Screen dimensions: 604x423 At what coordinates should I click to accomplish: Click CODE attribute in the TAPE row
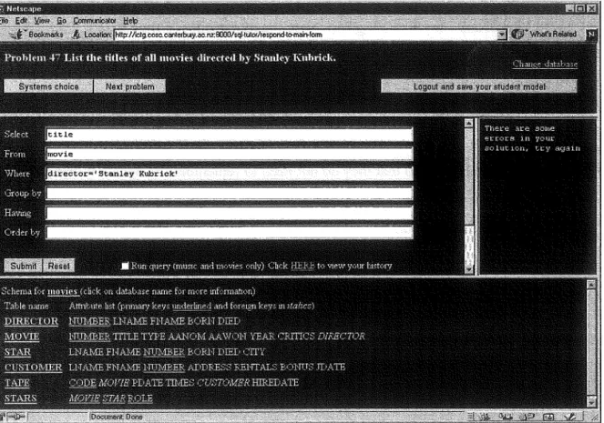click(x=82, y=383)
